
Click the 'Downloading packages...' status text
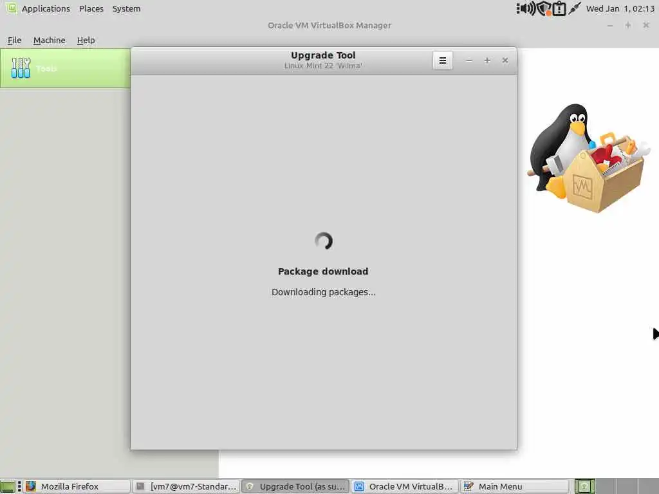click(324, 292)
